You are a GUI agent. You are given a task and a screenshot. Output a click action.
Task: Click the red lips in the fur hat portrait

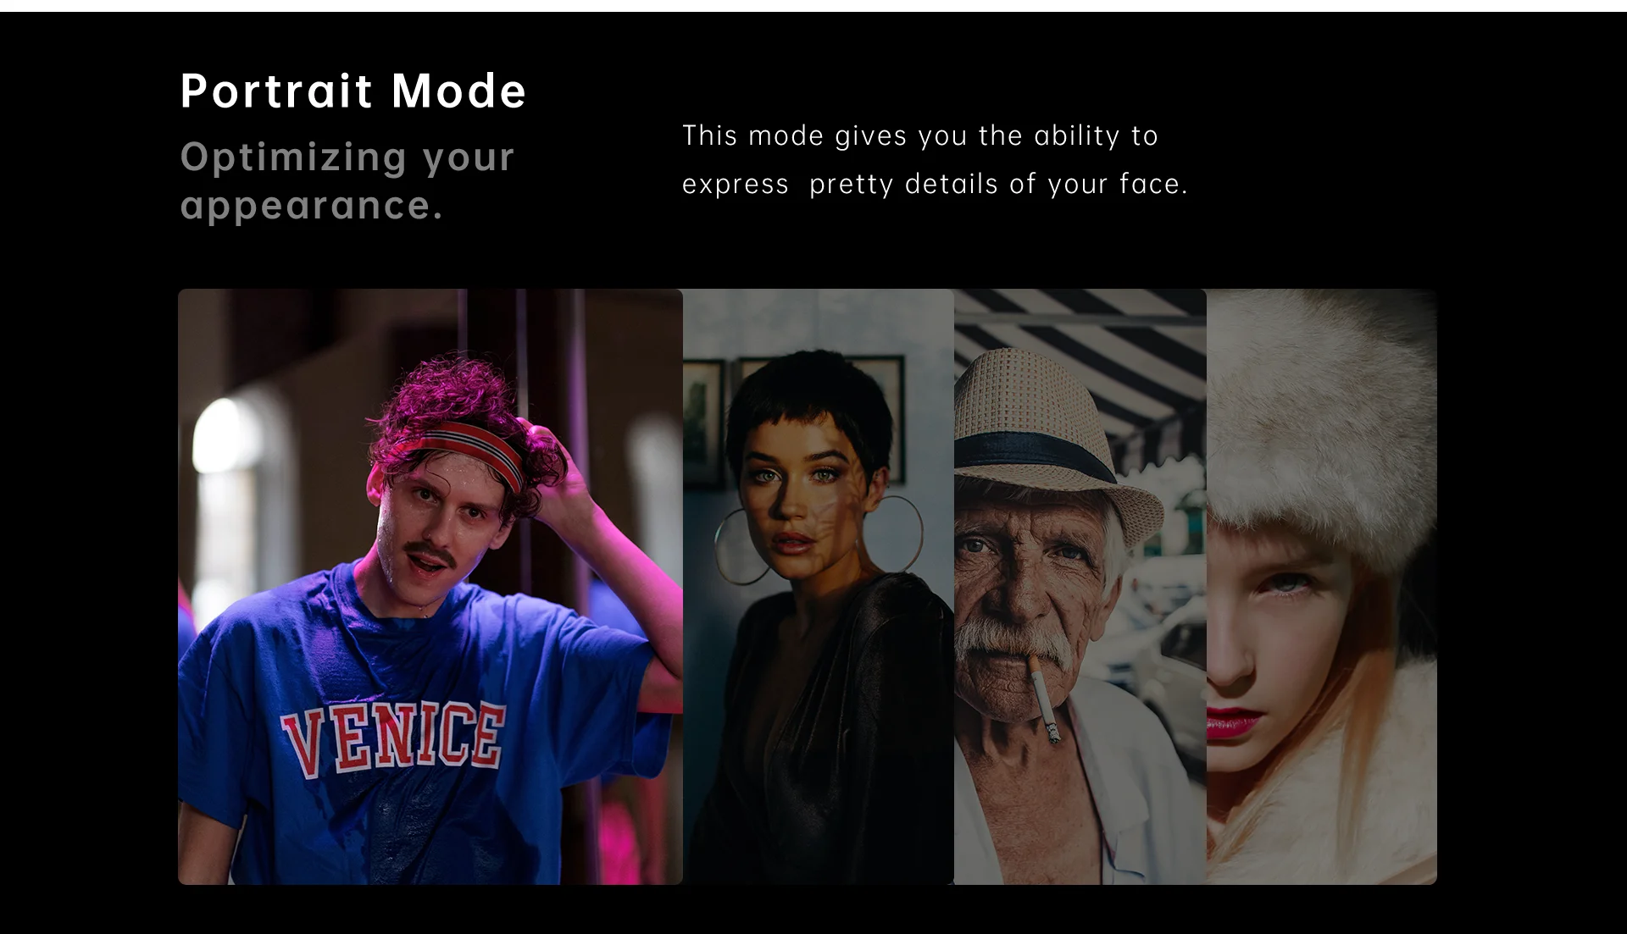1232,724
